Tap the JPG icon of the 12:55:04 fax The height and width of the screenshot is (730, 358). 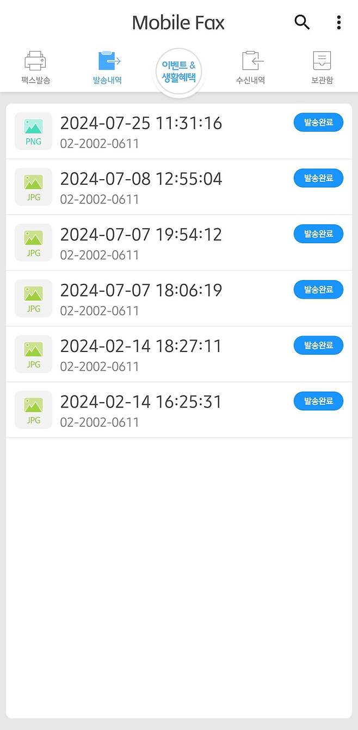point(33,187)
